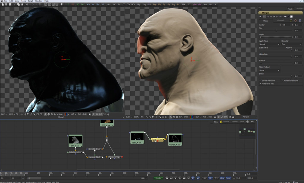The width and height of the screenshot is (304, 183).
Task: Click the right viewer Snap button
Action: (x=186, y=117)
